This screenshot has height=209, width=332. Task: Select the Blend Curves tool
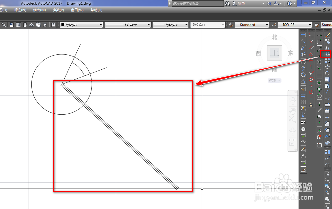[x=327, y=136]
